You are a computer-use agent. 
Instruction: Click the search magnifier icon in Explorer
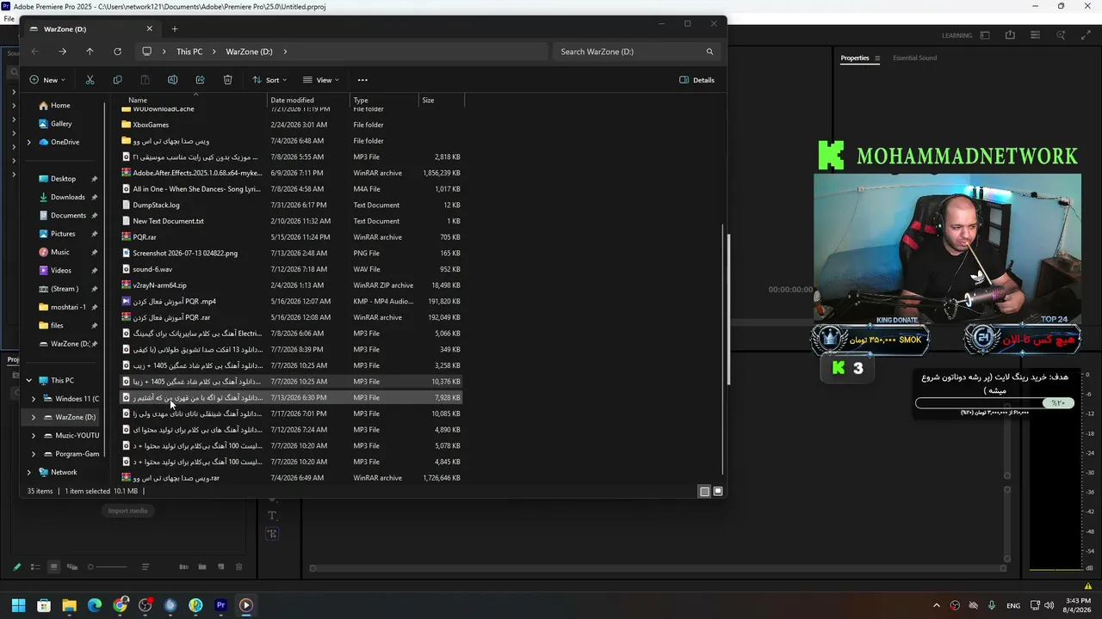click(x=709, y=52)
